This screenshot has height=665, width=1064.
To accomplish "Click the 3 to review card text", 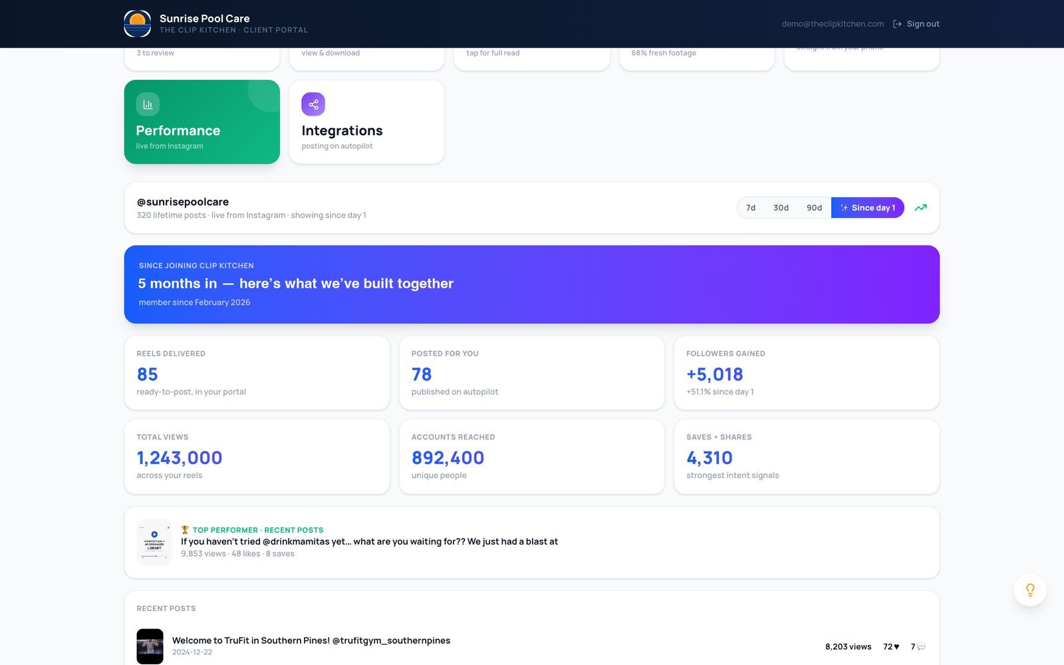I will [156, 53].
